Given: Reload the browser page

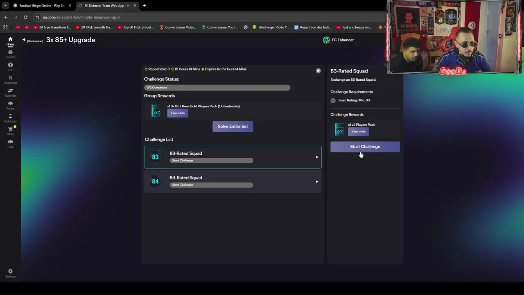Looking at the screenshot, I should 25,17.
